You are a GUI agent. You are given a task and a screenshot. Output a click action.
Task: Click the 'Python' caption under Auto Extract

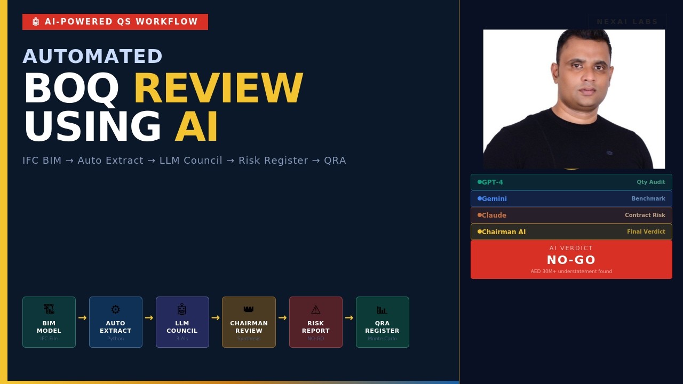[x=115, y=339]
